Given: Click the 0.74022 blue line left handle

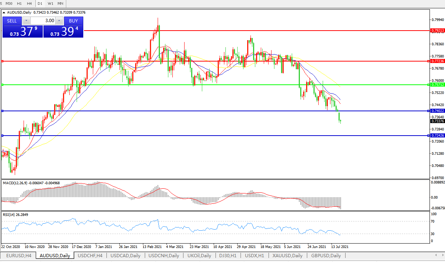Looking at the screenshot, I should click(x=3, y=111).
